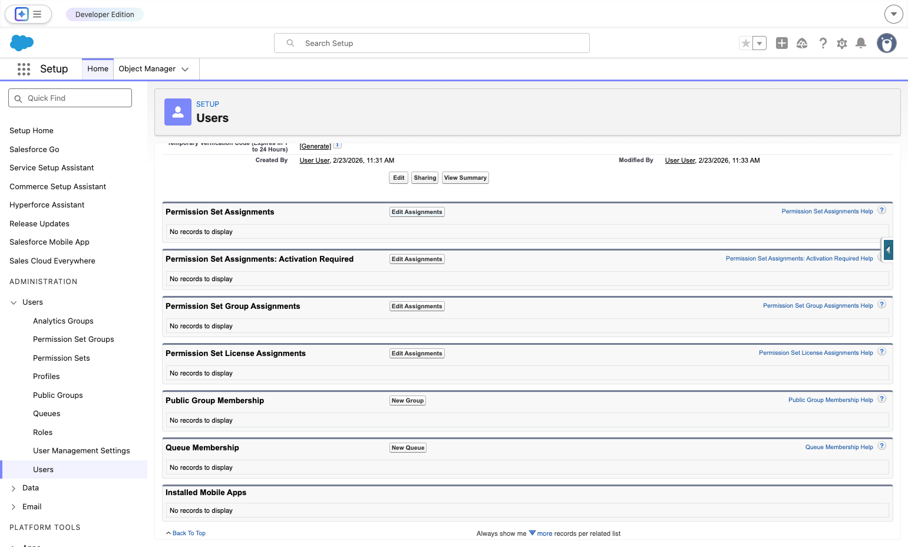
Task: Click the Salesforce cloud logo
Action: click(22, 43)
